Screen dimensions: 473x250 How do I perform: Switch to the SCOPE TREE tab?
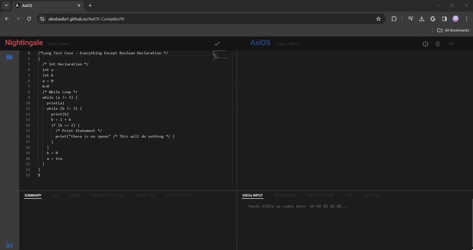(145, 196)
